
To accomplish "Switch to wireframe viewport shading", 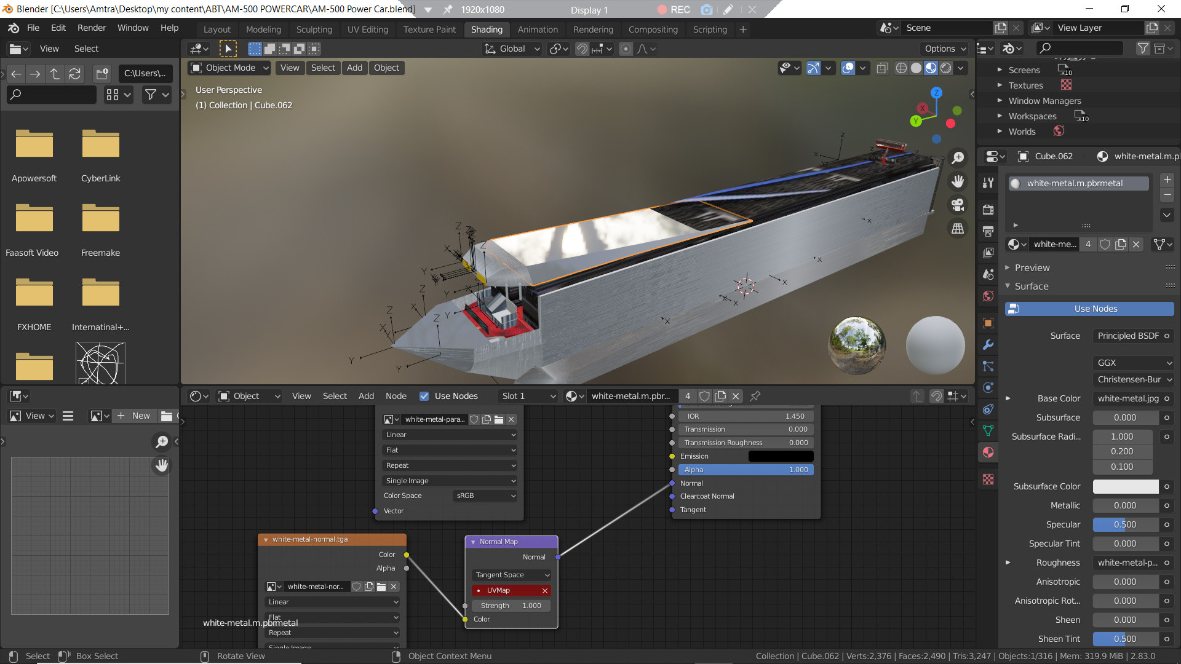I will point(901,68).
